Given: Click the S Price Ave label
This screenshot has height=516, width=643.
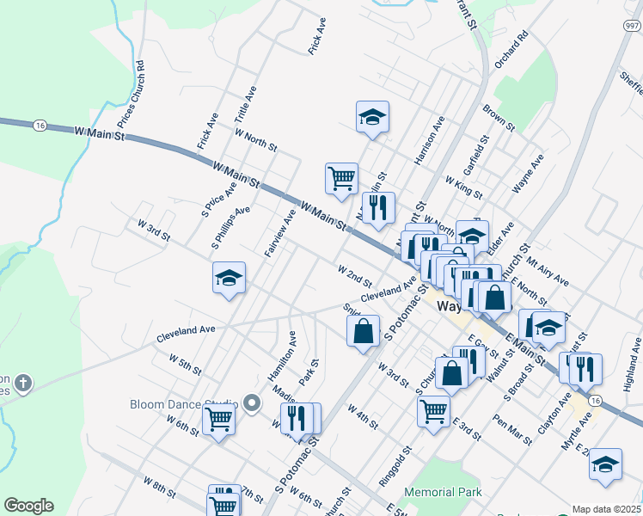Looking at the screenshot, I should (x=219, y=200).
